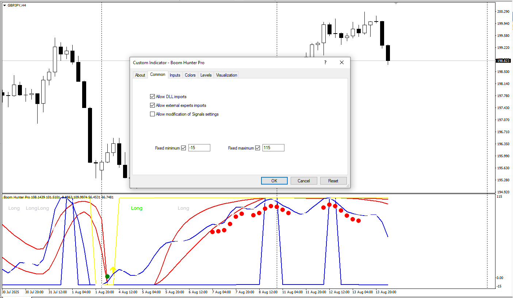The image size is (513, 298).
Task: Click the Cancel button
Action: click(304, 181)
